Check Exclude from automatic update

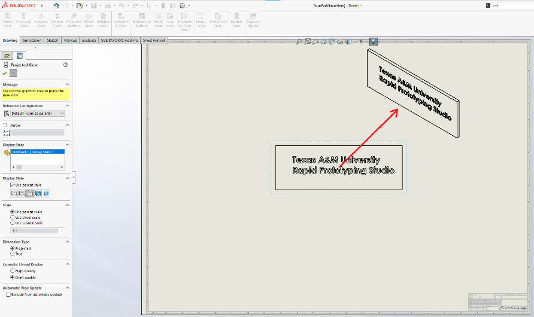(x=8, y=294)
